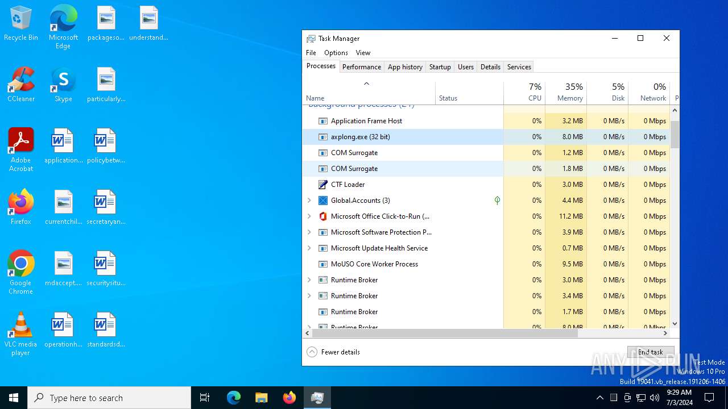Select the policybetw... Word document on the desktop
This screenshot has height=409, width=728.
point(106,146)
